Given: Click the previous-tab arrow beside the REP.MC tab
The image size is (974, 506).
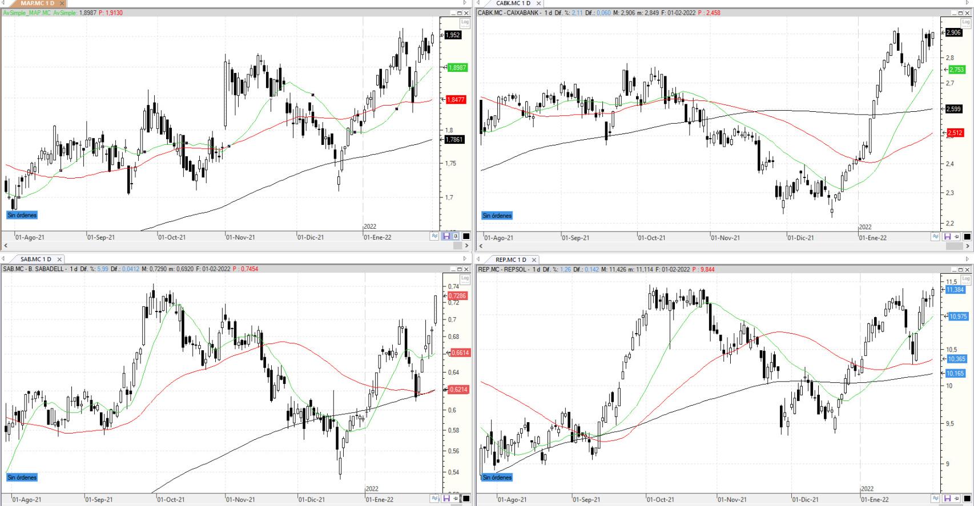Looking at the screenshot, I should (478, 260).
